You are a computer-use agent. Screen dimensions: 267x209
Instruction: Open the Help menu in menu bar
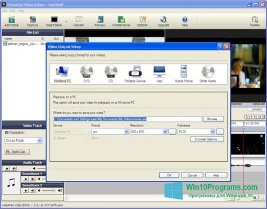click(x=21, y=11)
